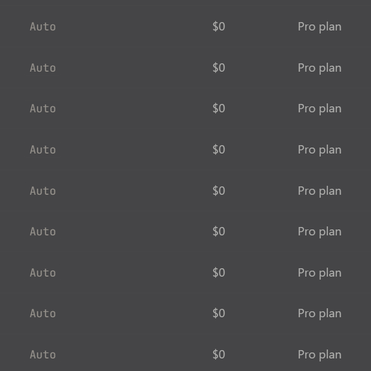The image size is (371, 371).
Task: Select Pro plan in the seventh row
Action: pos(320,273)
